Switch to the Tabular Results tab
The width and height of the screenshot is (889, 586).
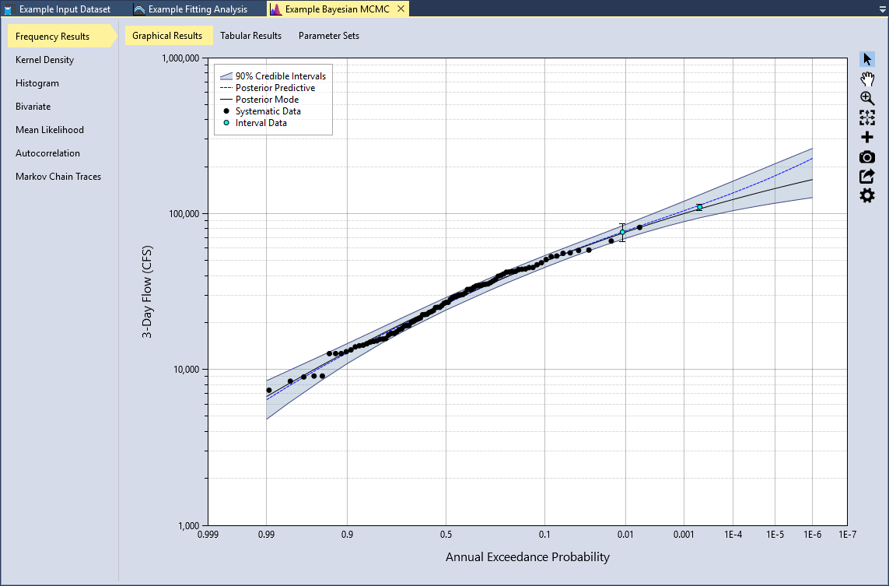point(252,35)
